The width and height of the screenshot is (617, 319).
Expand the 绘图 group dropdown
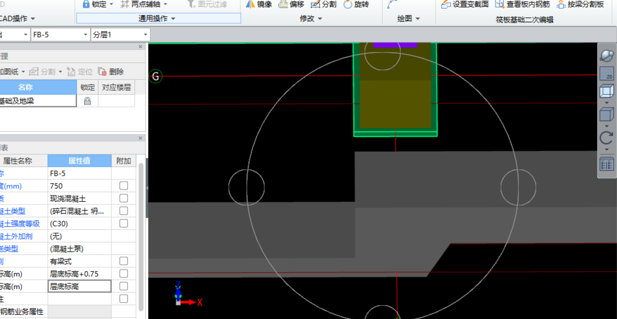418,19
